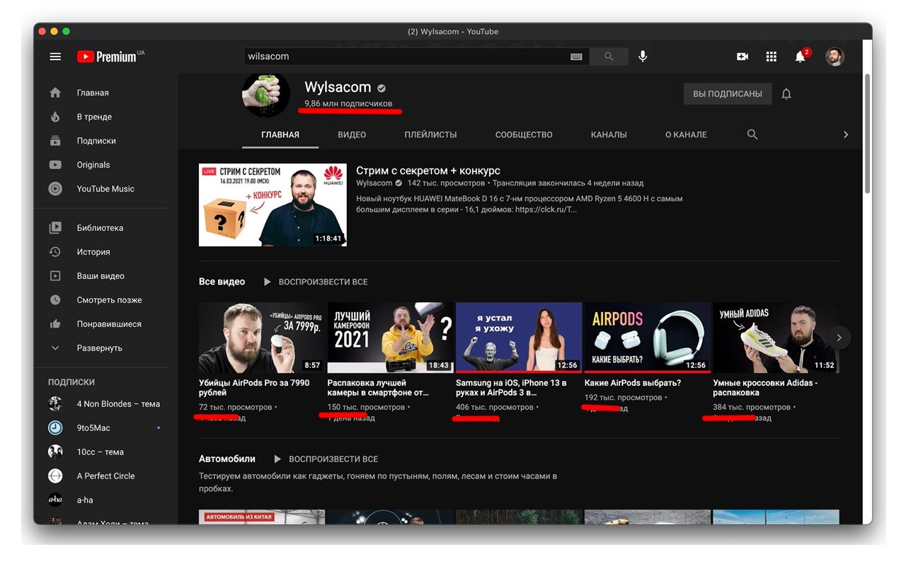This screenshot has height=569, width=906.
Task: Search within the channel magnifier icon
Action: (752, 134)
